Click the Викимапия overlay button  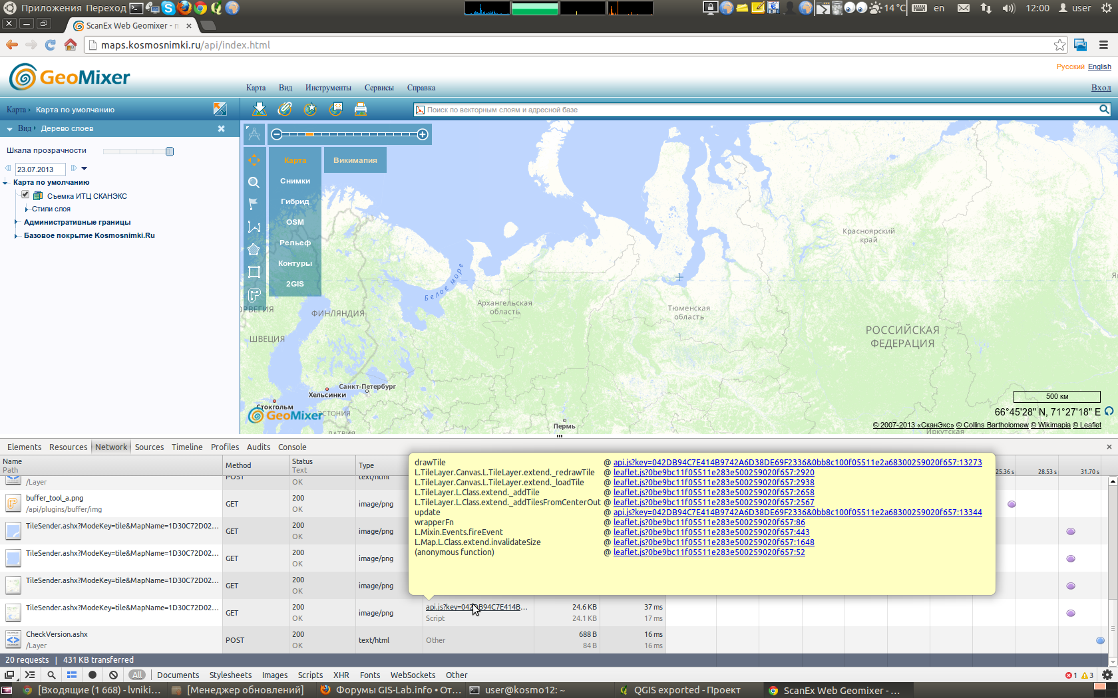(355, 160)
